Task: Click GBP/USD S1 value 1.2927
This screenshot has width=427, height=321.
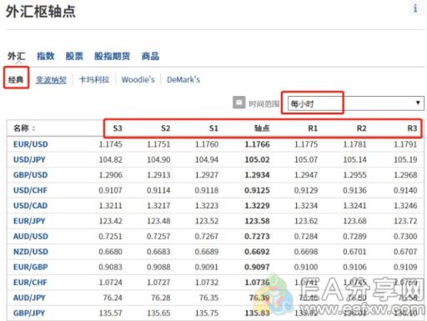Action: pos(207,175)
